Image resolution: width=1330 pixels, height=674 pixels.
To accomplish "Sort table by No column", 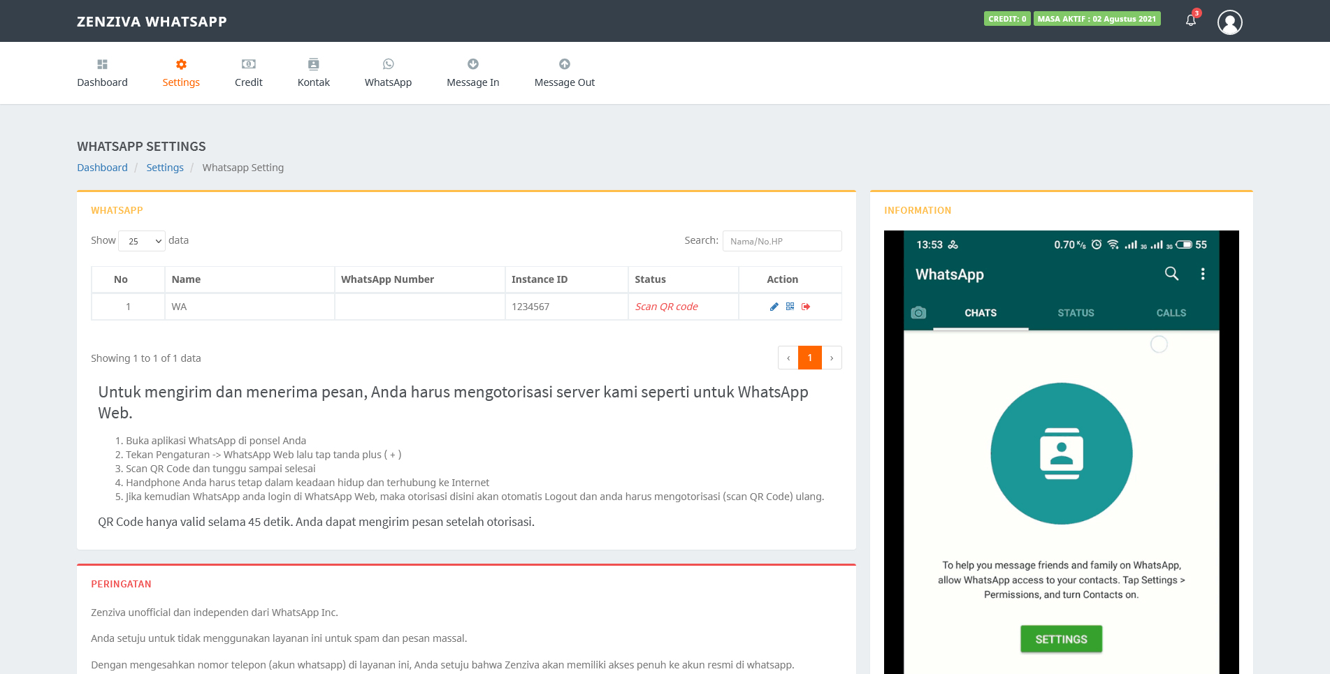I will 128,279.
